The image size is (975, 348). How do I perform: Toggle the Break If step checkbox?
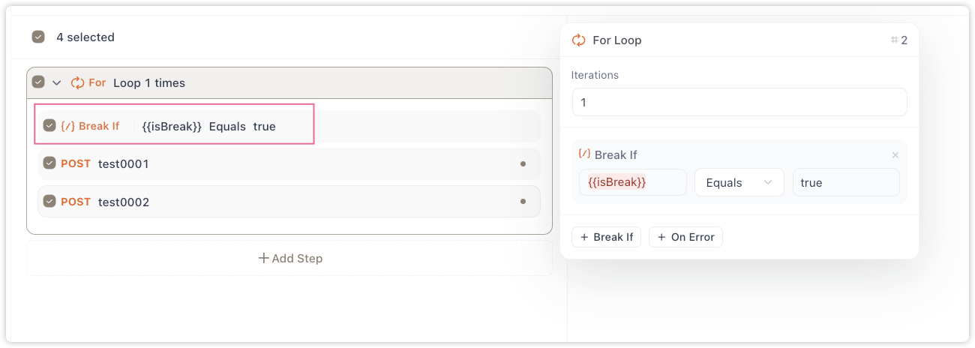point(49,126)
